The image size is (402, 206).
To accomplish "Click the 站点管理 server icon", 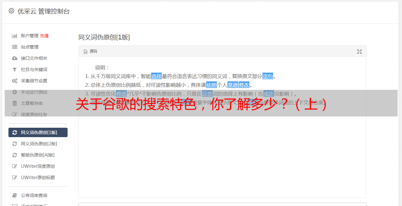I will [14, 47].
